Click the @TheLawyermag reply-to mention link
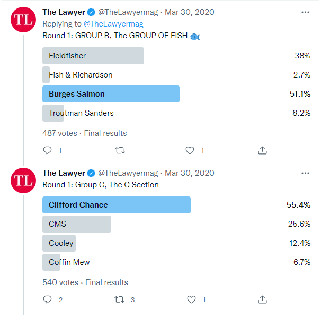The height and width of the screenshot is (317, 330). pos(113,24)
